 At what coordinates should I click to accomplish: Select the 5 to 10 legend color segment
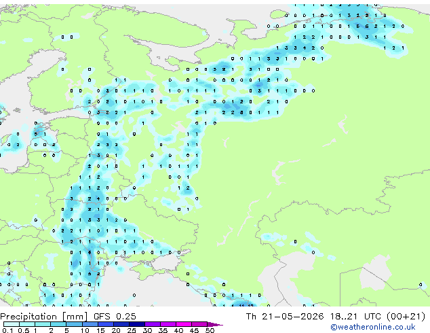click(x=75, y=324)
